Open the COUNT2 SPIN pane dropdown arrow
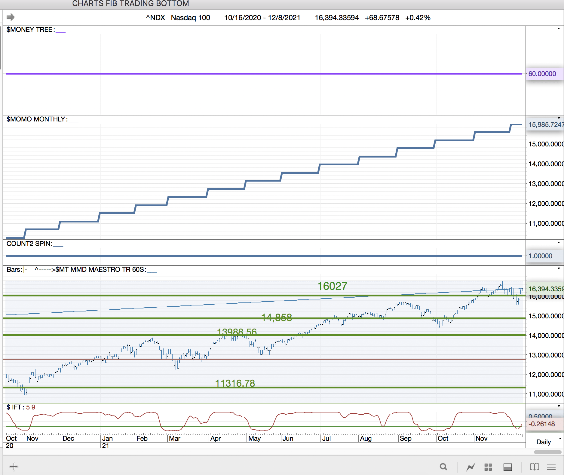This screenshot has height=475, width=564. point(559,243)
